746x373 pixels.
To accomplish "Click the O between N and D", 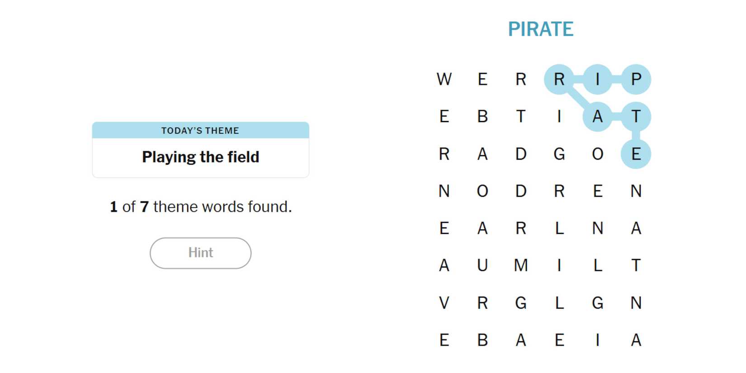I will point(482,191).
